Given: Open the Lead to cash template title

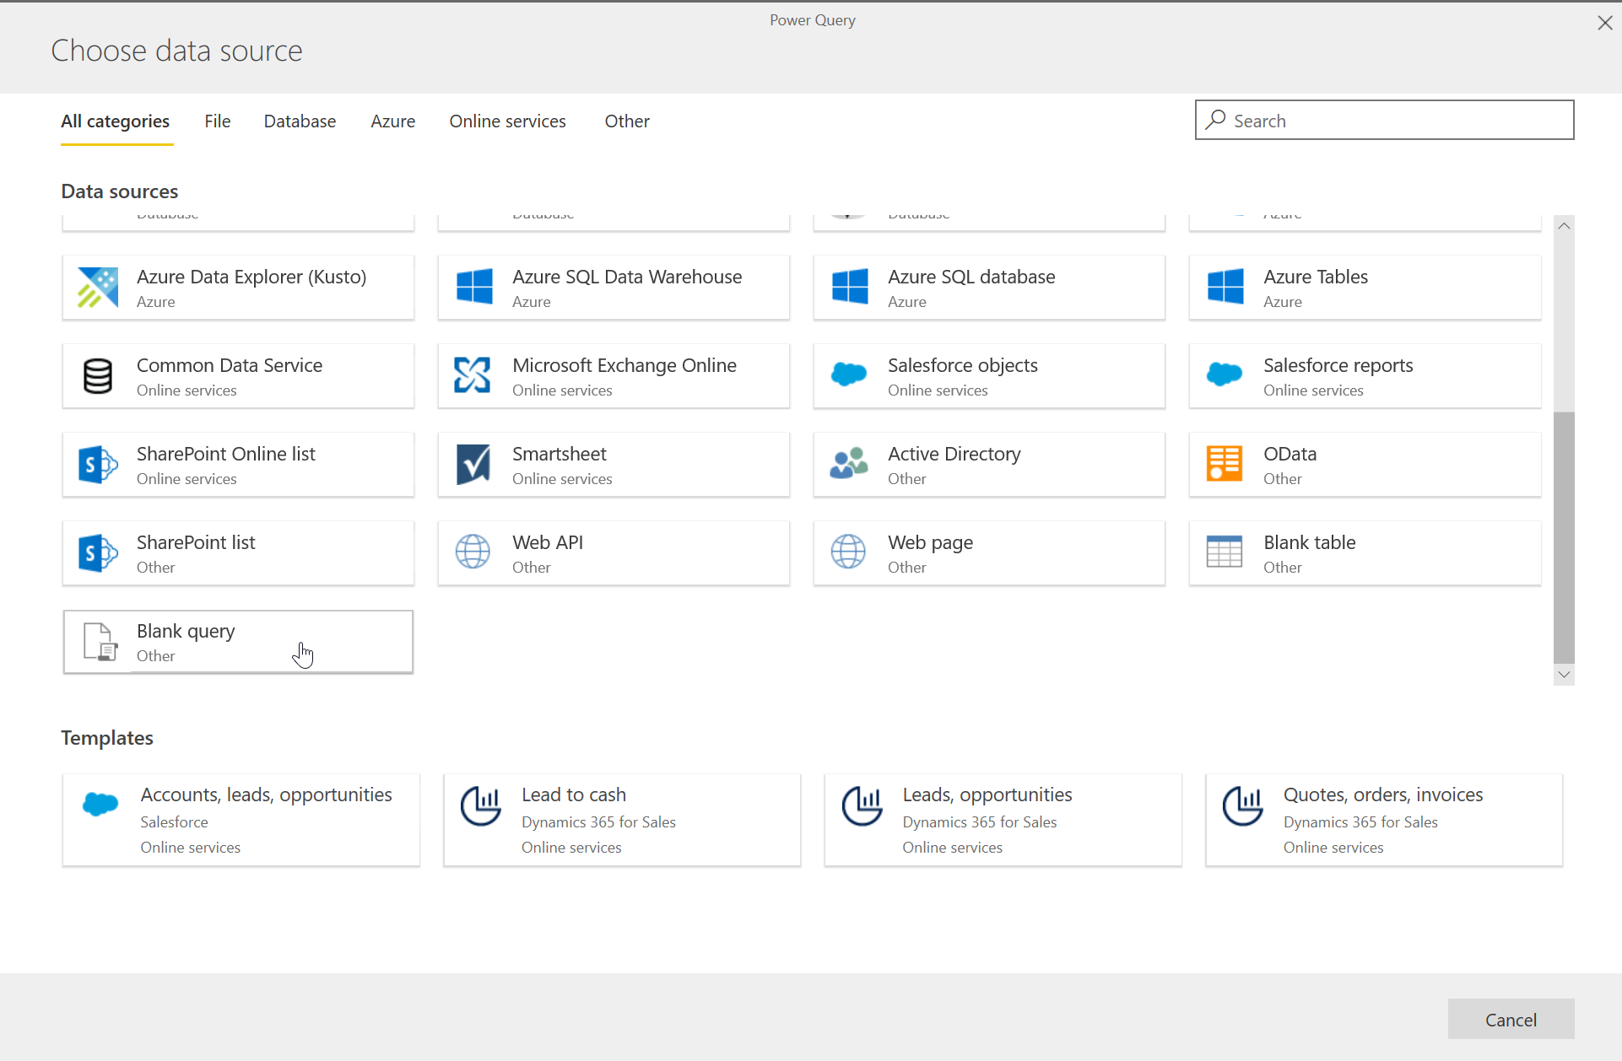Looking at the screenshot, I should point(574,794).
